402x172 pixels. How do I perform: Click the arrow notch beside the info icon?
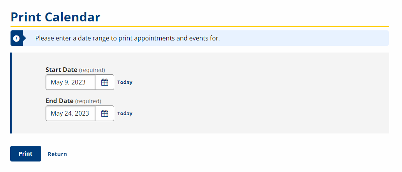coord(25,39)
